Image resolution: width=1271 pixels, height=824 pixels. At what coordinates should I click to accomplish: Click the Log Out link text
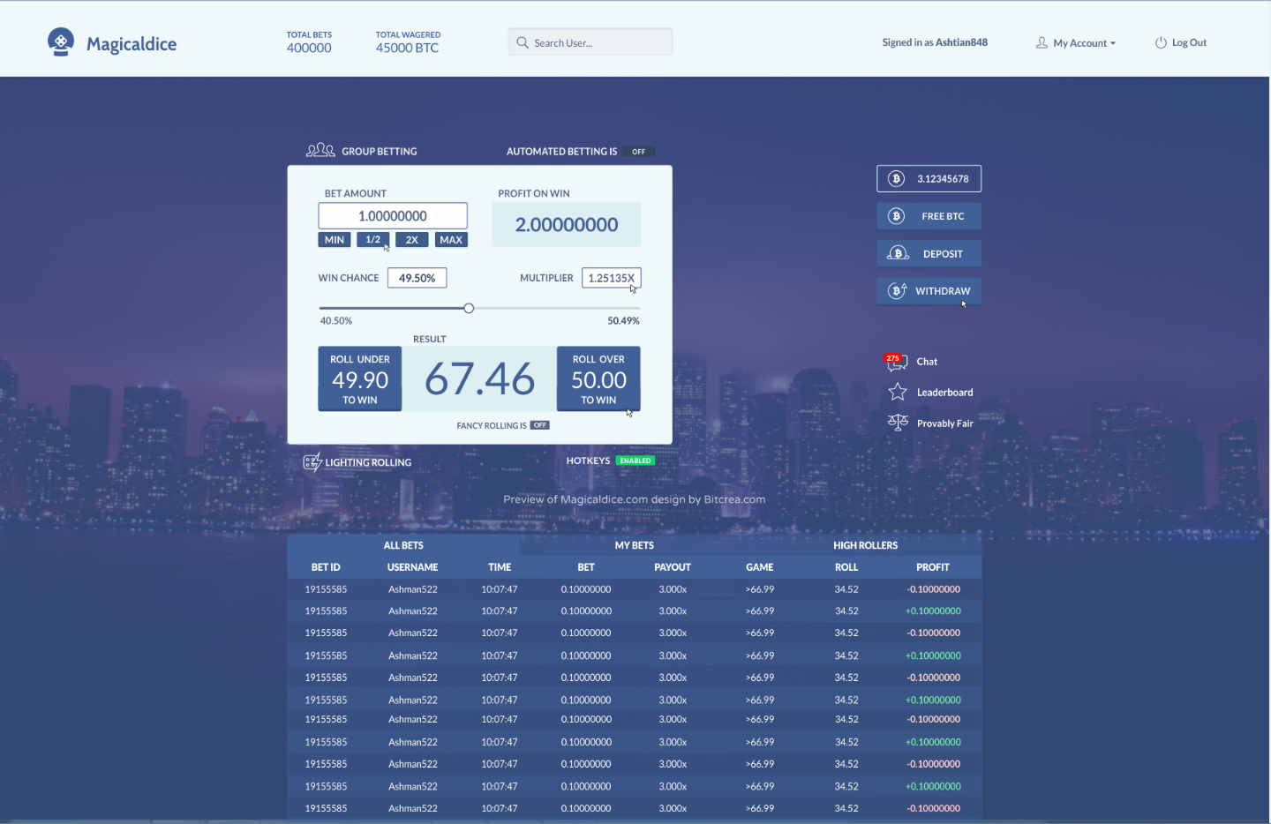click(1189, 42)
